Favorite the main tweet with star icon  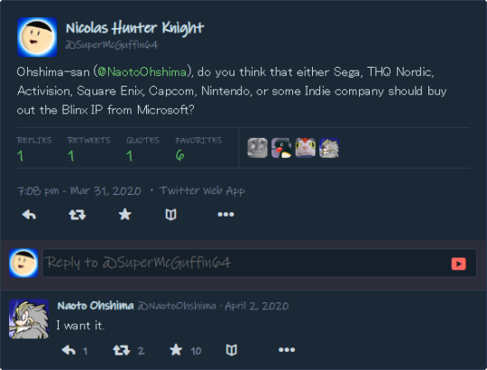tap(124, 215)
